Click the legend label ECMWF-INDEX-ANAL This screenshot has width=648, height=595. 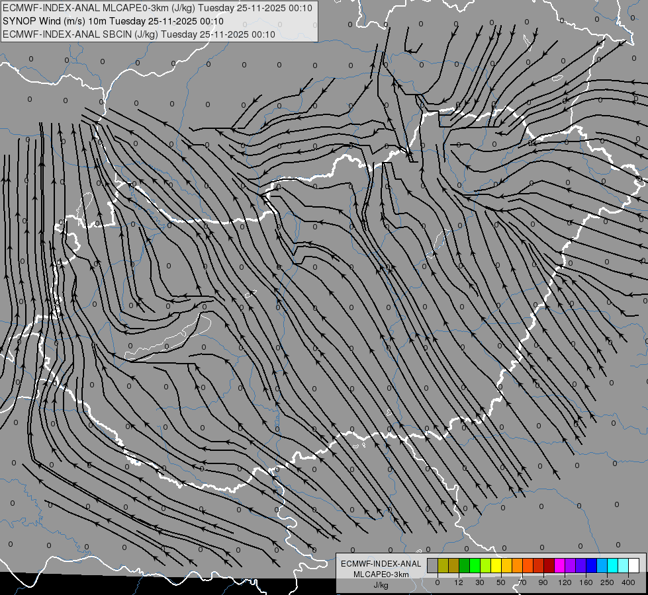tap(381, 564)
